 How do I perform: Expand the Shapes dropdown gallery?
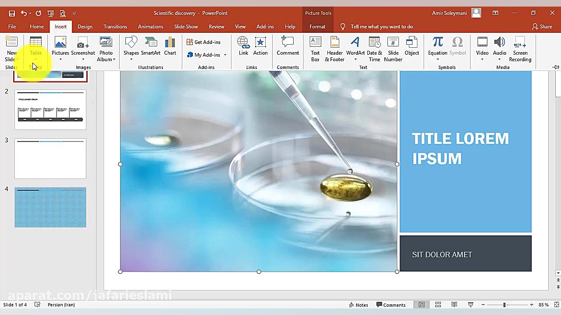pyautogui.click(x=131, y=59)
